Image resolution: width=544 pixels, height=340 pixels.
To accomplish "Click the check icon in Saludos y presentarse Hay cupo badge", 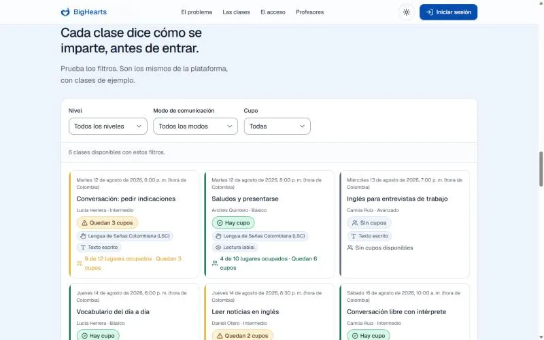I will (x=220, y=223).
